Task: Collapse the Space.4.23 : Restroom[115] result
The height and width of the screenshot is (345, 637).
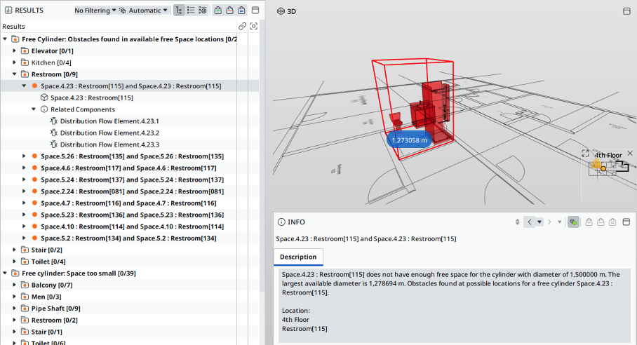Action: click(x=24, y=86)
